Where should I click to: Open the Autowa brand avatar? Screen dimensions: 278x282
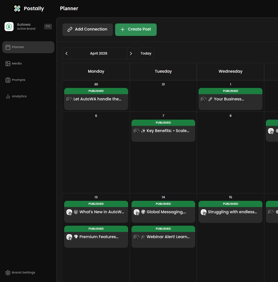(x=9, y=26)
